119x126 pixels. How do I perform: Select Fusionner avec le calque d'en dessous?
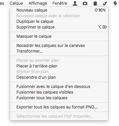[59, 86]
